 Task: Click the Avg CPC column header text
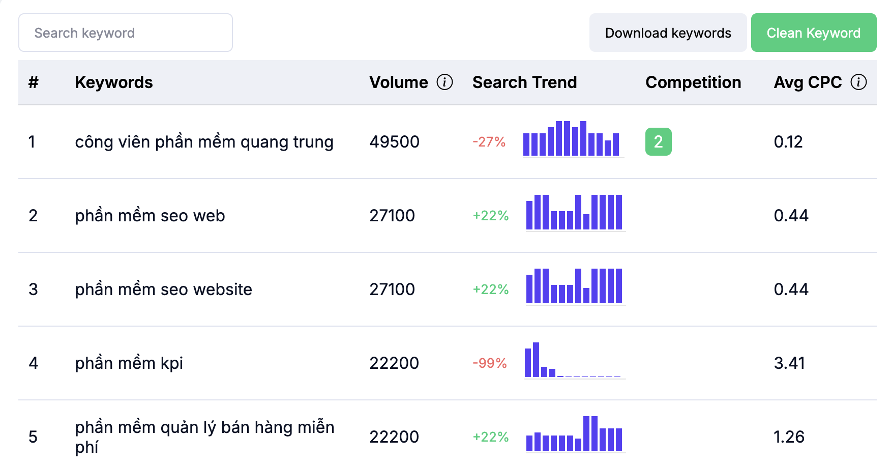point(808,82)
